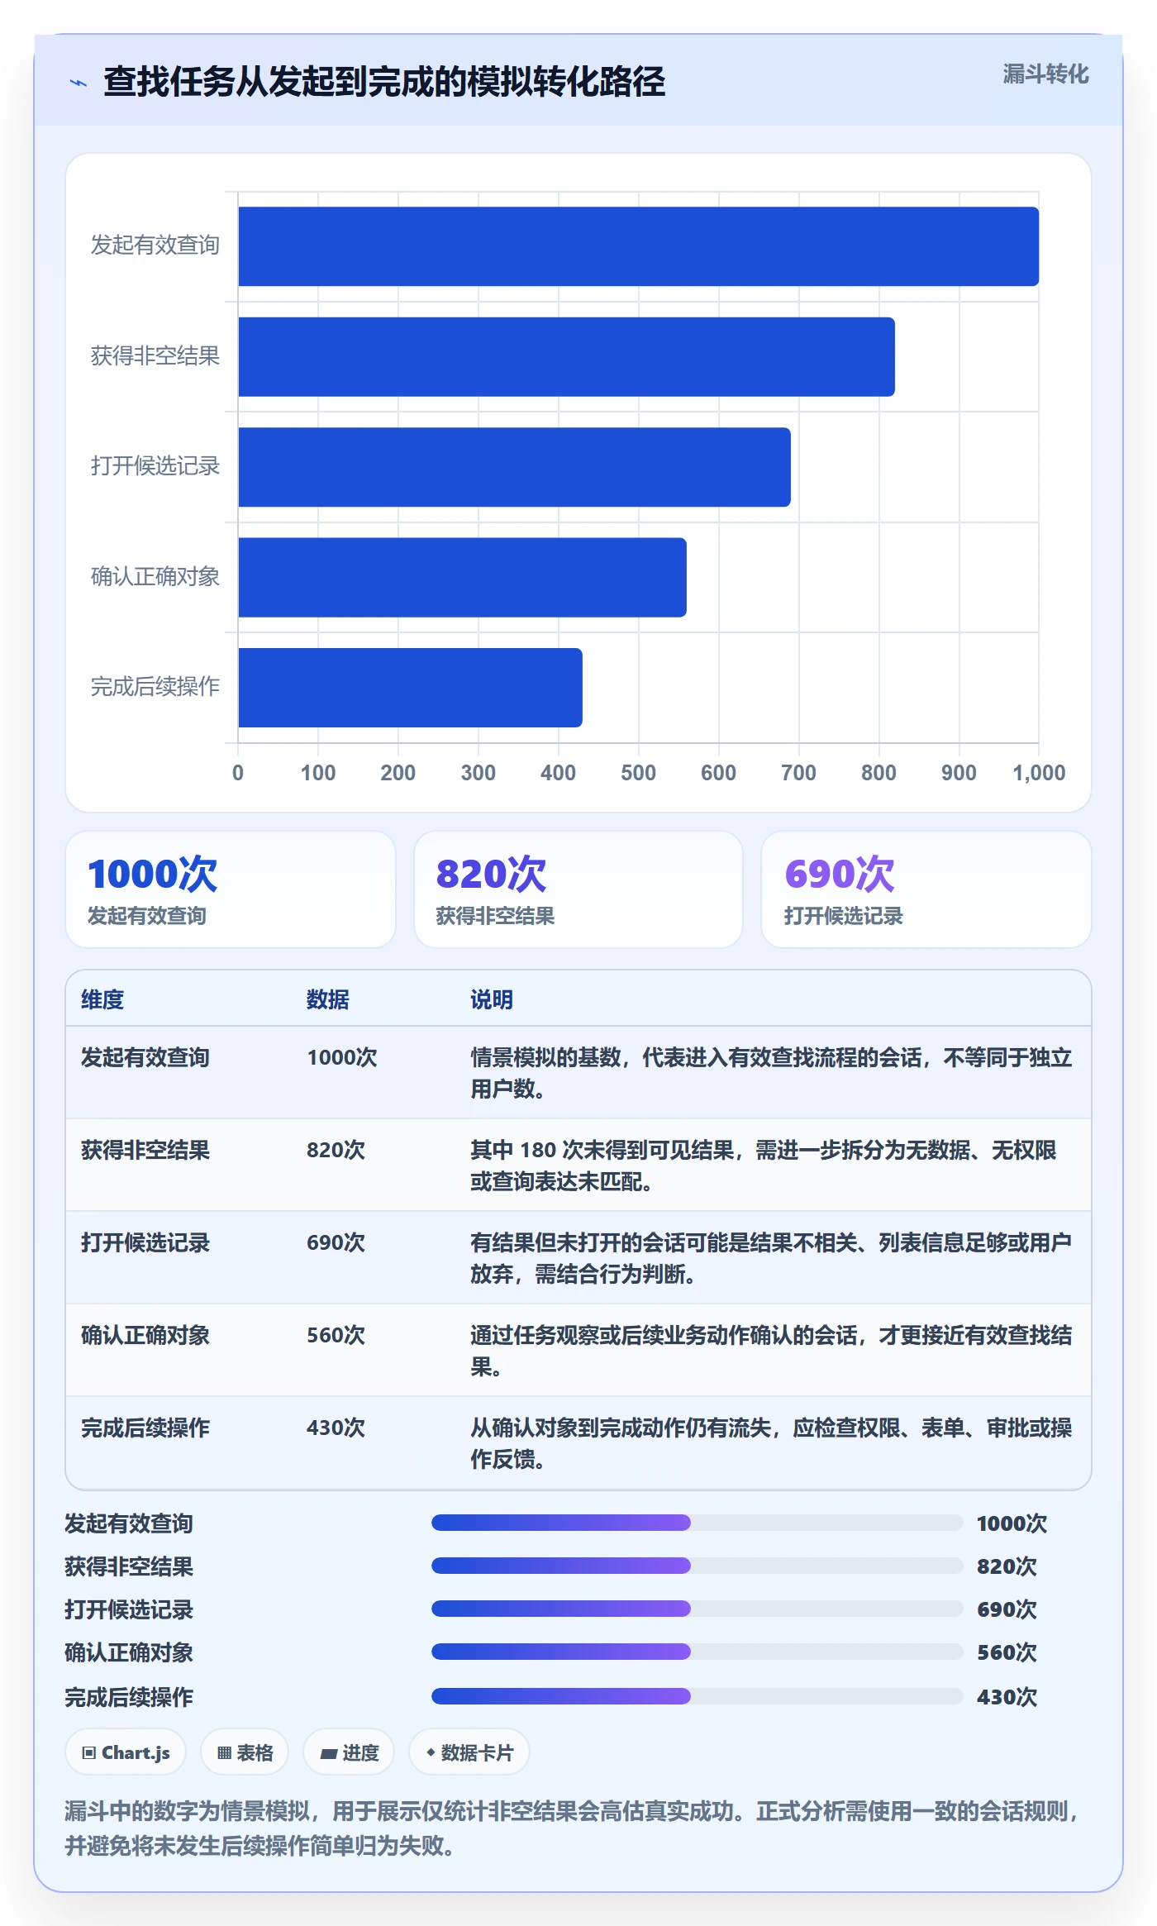Screen dimensions: 1157x1926
Task: Click the "打开候选记录" label on the chart axis
Action: [155, 465]
